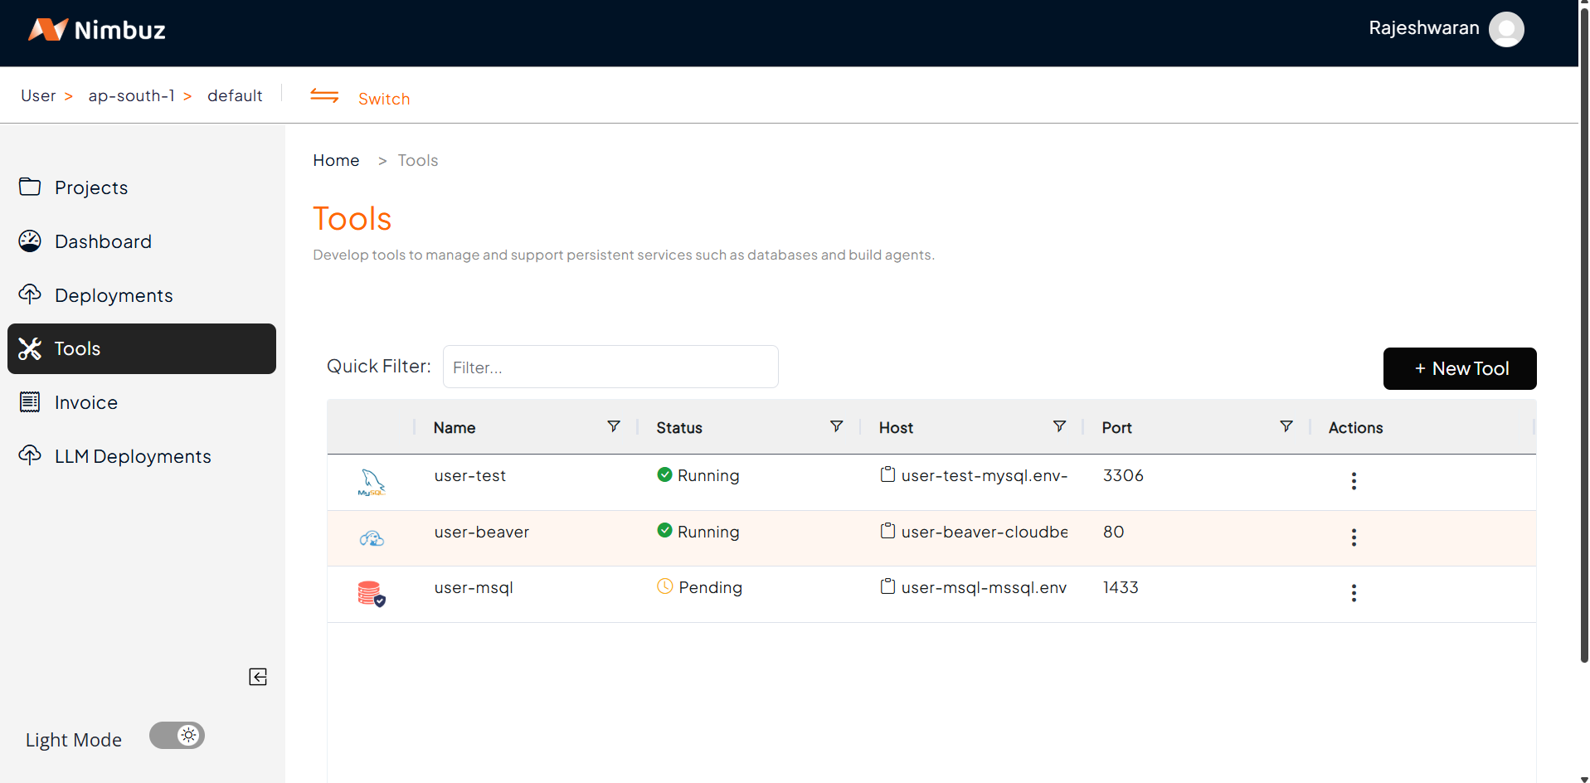Click the CloudBeaver icon for user-beaver
Image resolution: width=1590 pixels, height=783 pixels.
coord(372,538)
